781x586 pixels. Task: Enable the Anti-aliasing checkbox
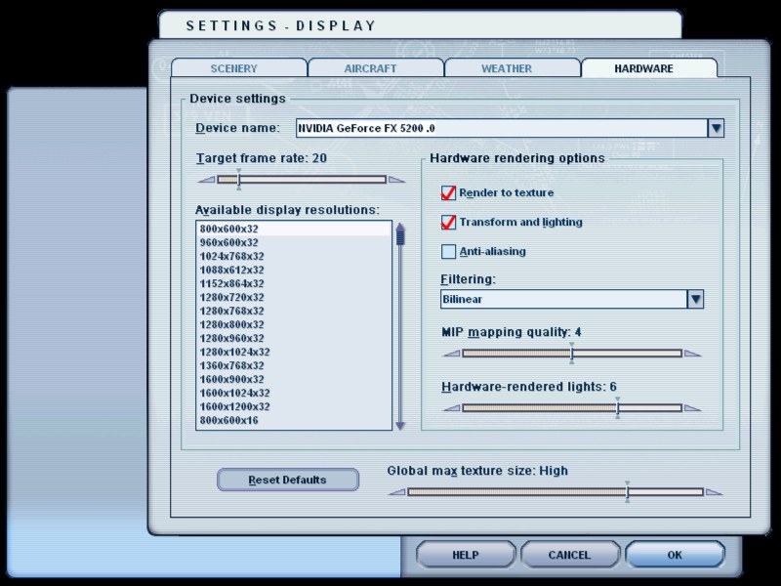tap(449, 252)
